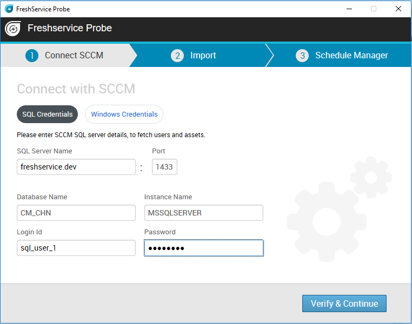
Task: Minimize the FreshService Probe window
Action: (349, 9)
